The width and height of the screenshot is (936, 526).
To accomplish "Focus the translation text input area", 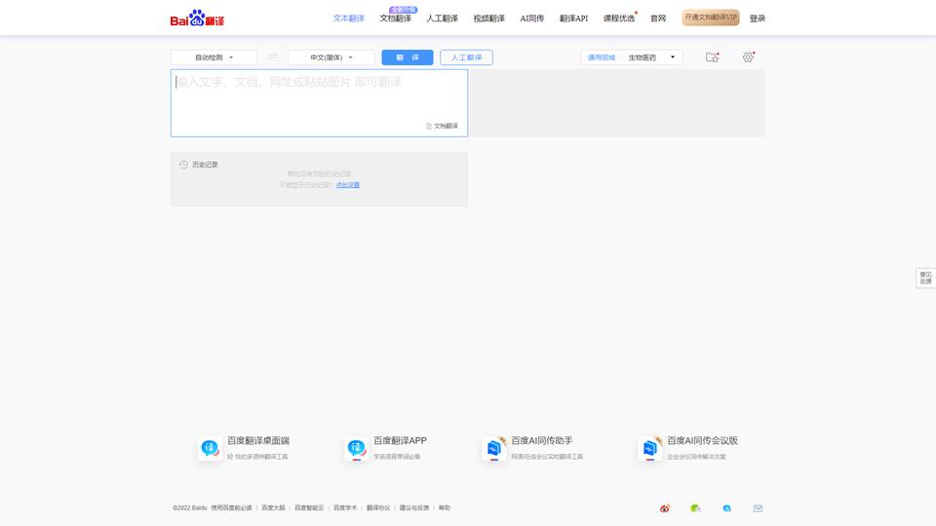I will 320,103.
